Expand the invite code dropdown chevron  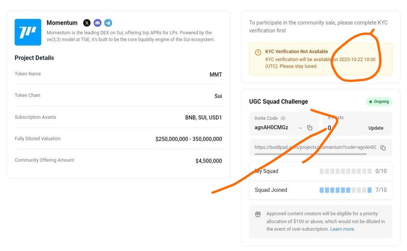coord(300,128)
